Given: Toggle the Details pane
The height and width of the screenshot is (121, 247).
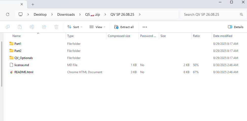Looking at the screenshot, I should [x=236, y=27].
